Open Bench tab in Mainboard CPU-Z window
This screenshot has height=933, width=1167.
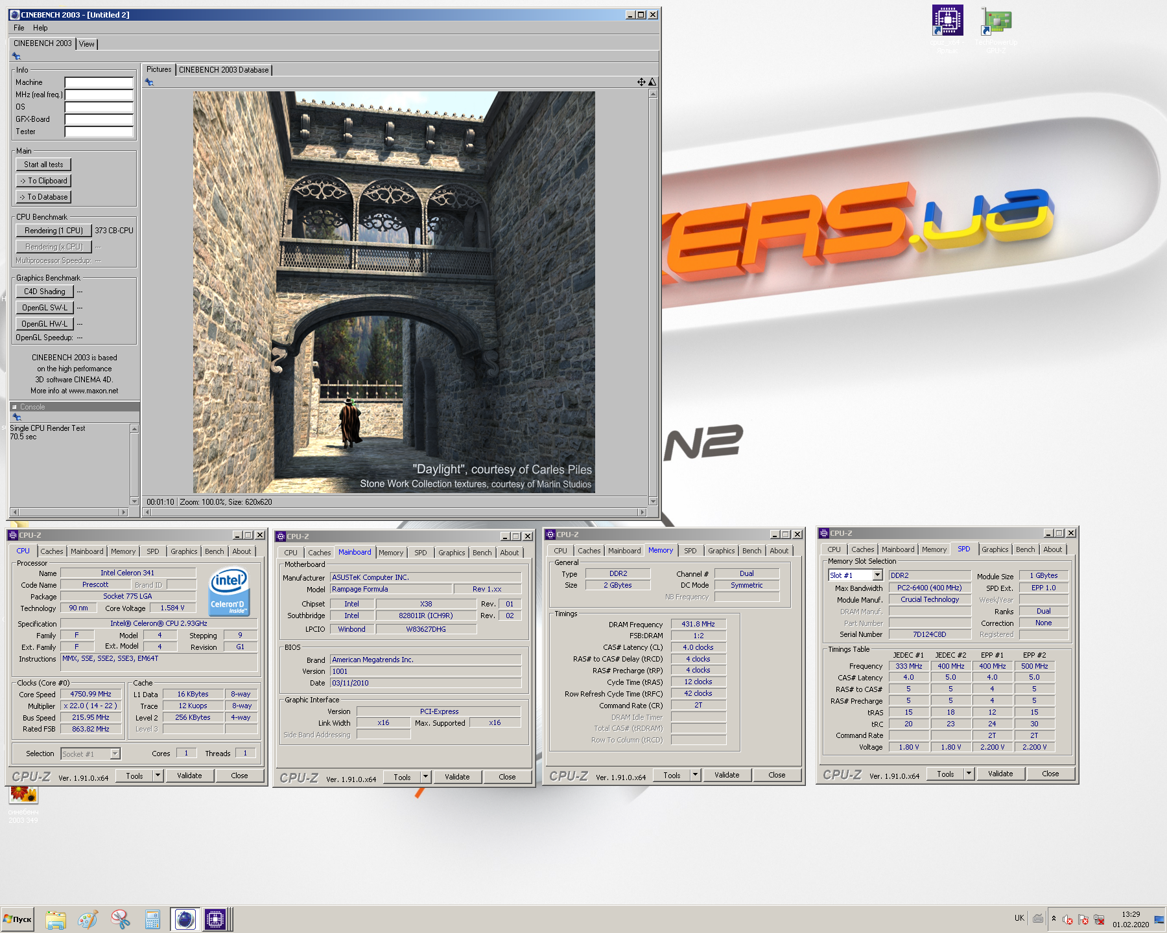tap(482, 553)
